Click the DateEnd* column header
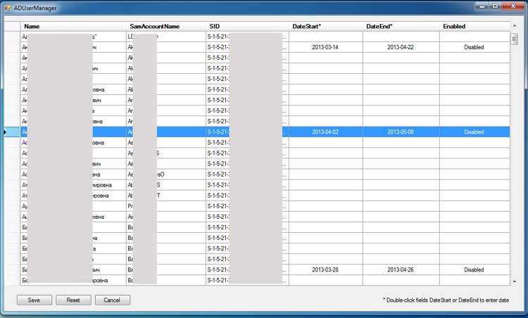 [x=400, y=26]
